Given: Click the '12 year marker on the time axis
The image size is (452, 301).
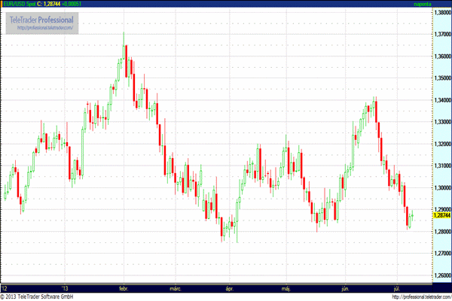Looking at the screenshot, I should (5, 287).
